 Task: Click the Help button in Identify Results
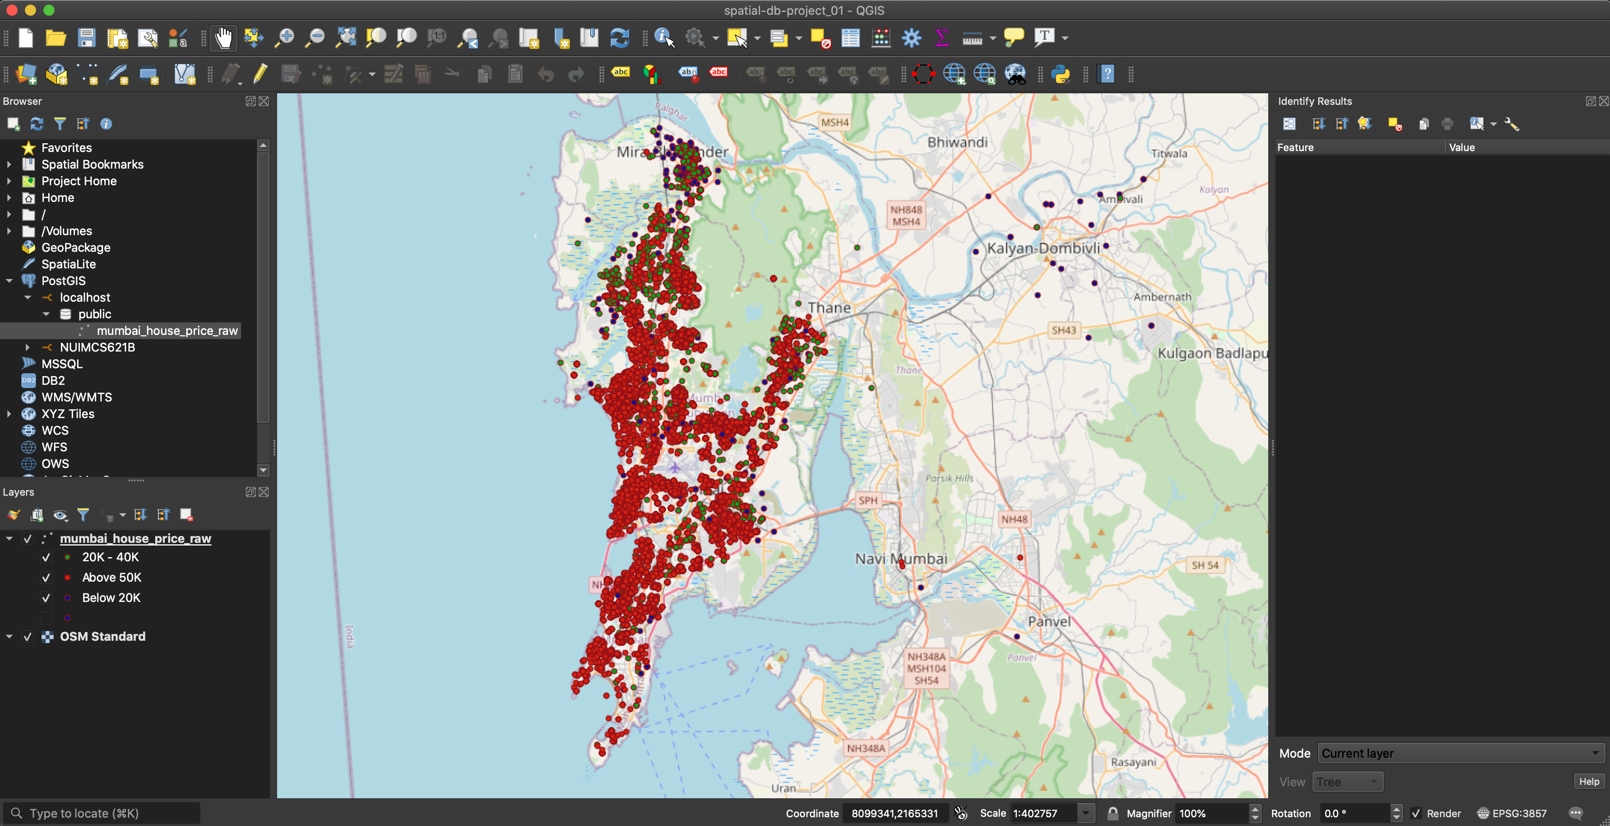click(1588, 781)
